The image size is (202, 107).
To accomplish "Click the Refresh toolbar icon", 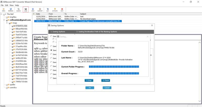I will pyautogui.click(x=11, y=10).
